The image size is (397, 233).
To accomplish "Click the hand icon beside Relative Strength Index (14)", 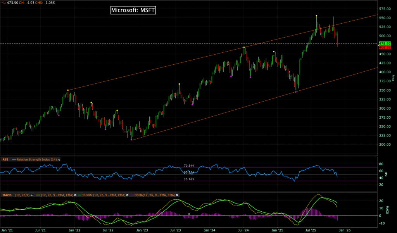I will [59, 159].
